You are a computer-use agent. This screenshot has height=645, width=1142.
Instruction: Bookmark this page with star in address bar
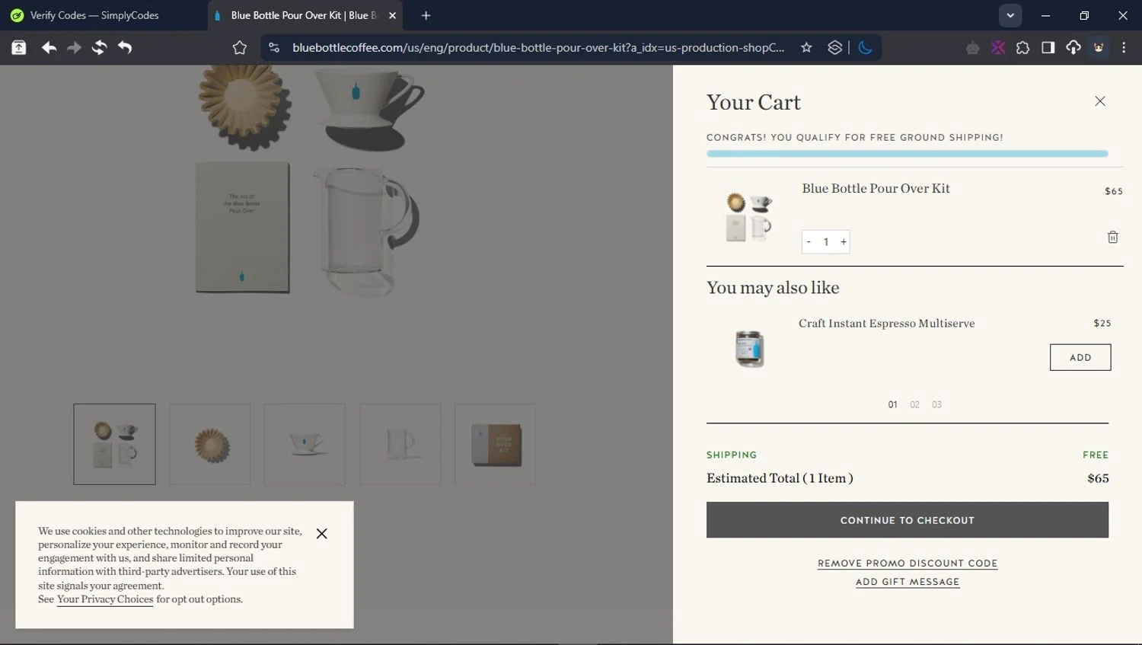pyautogui.click(x=806, y=47)
